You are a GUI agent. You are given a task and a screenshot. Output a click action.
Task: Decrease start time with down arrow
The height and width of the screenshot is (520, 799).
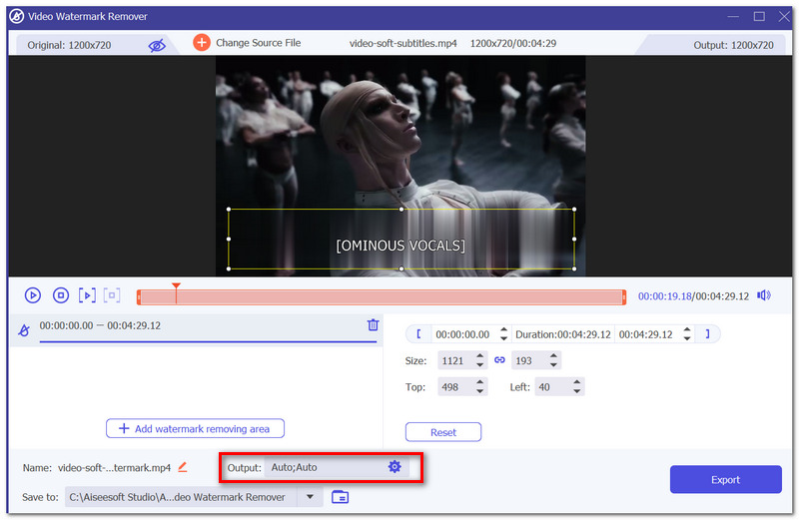click(503, 338)
